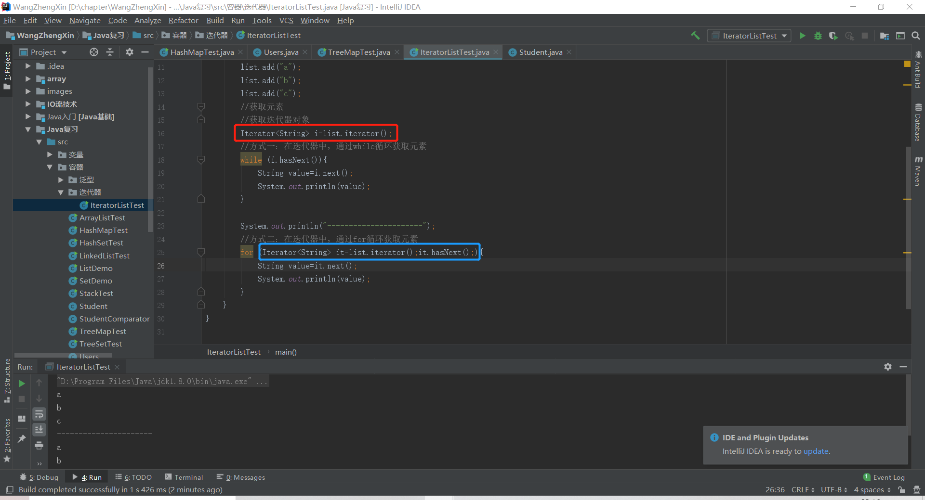Start debugging with the bug icon
The width and height of the screenshot is (925, 500).
[x=818, y=36]
